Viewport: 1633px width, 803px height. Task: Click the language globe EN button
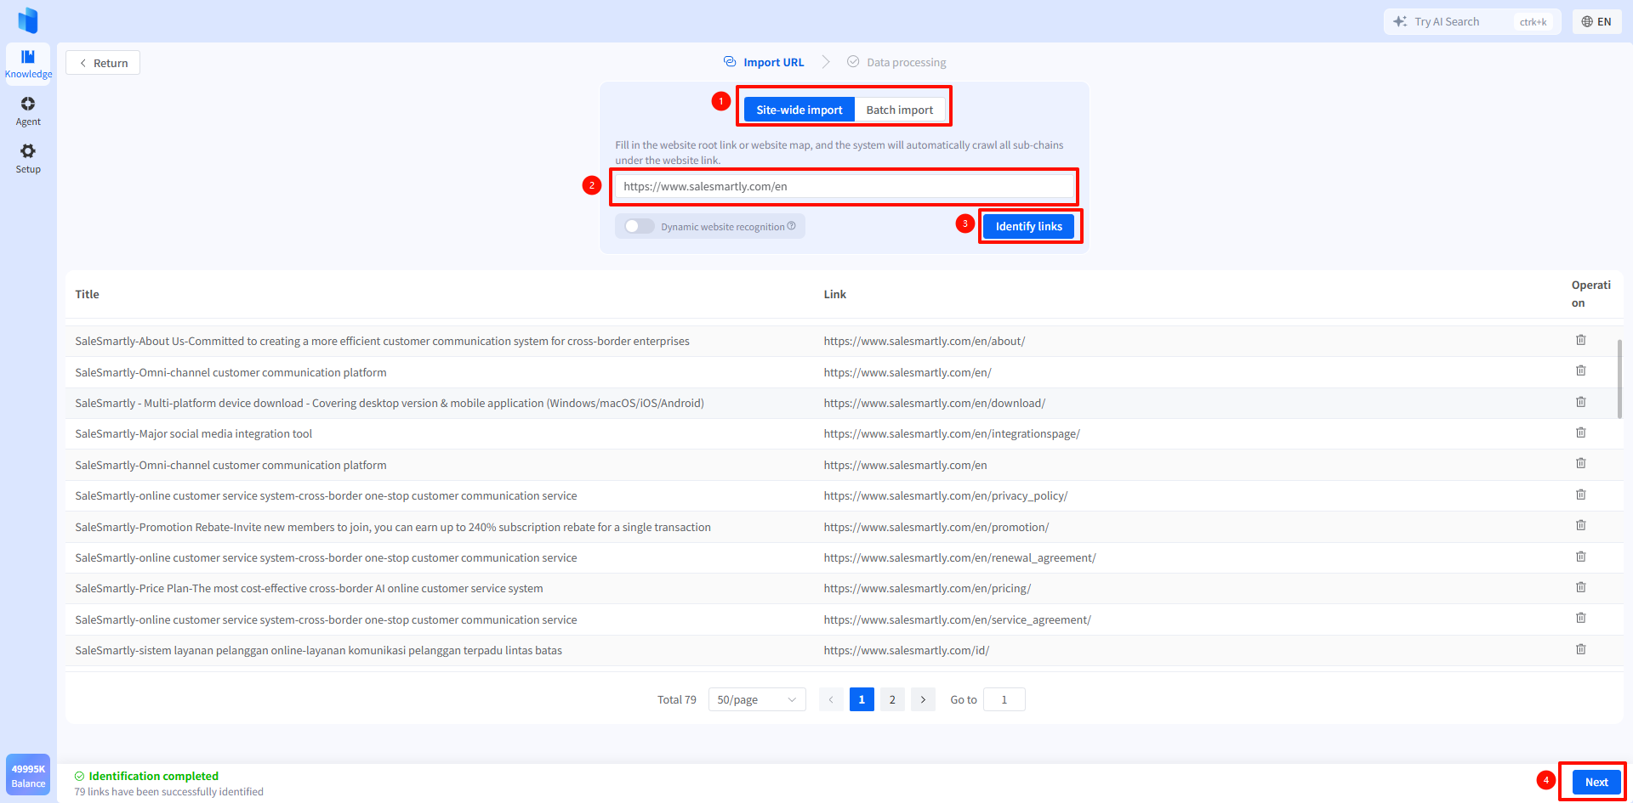tap(1596, 22)
